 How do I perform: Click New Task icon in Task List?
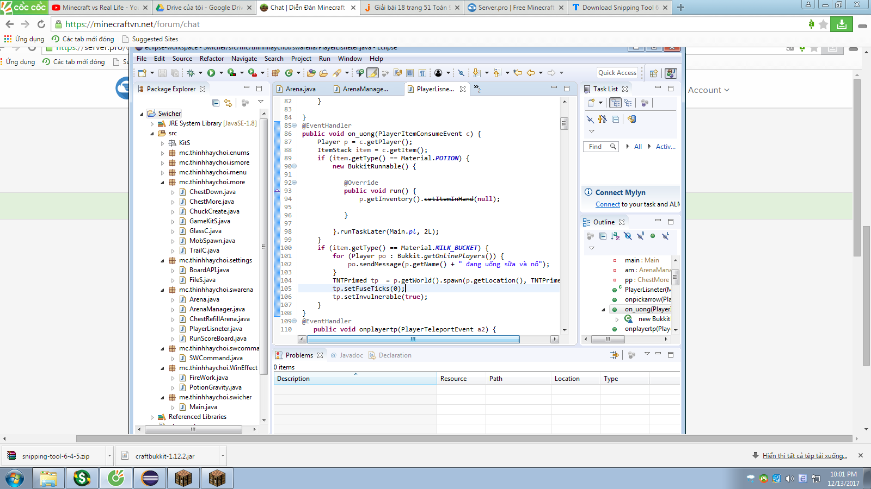[591, 103]
